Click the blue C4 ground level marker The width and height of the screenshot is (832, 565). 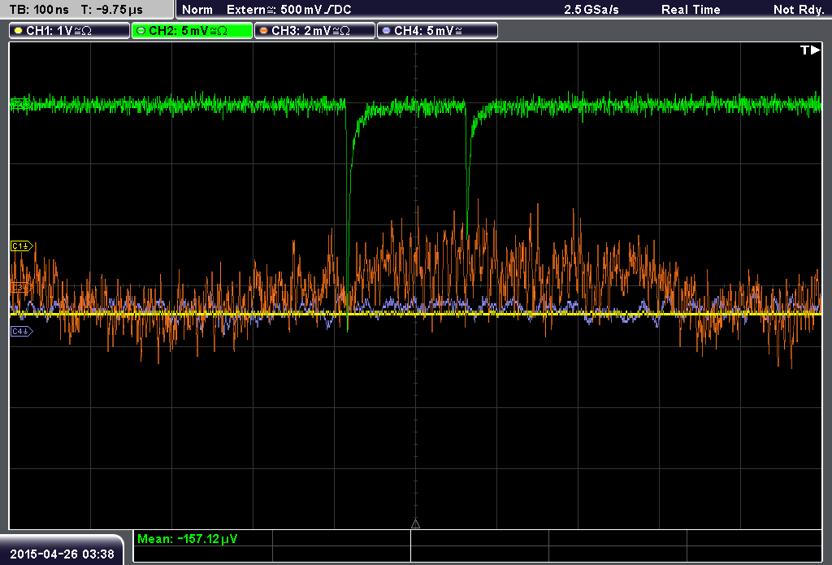coord(22,332)
